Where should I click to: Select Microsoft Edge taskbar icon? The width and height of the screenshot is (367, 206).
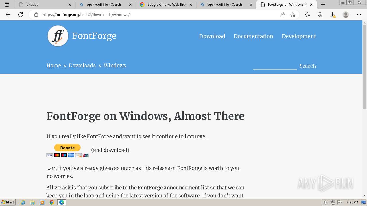coord(61,202)
